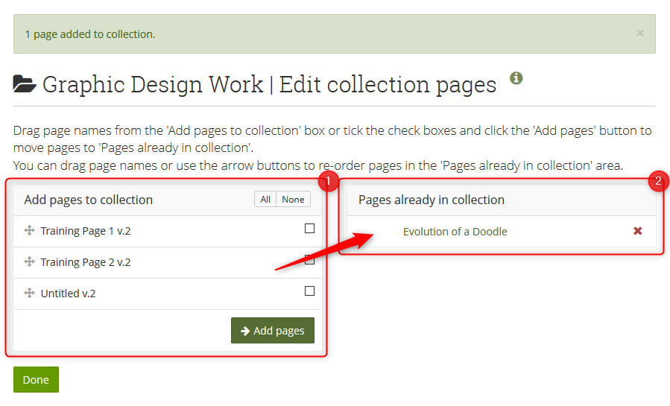The width and height of the screenshot is (670, 406).
Task: Remove Evolution of a Doodle with red X
Action: 637,231
